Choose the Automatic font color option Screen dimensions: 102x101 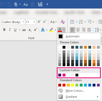coord(79,36)
